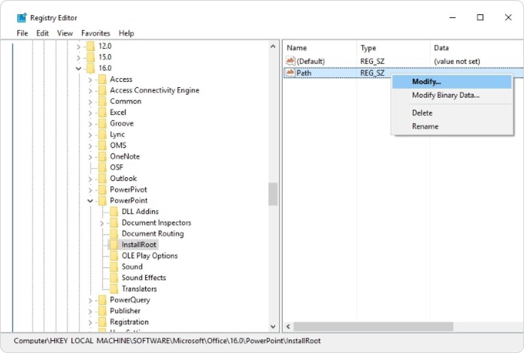Viewport: 524px width, 353px height.
Task: Click the '(value not set)' data cell
Action: pos(457,61)
